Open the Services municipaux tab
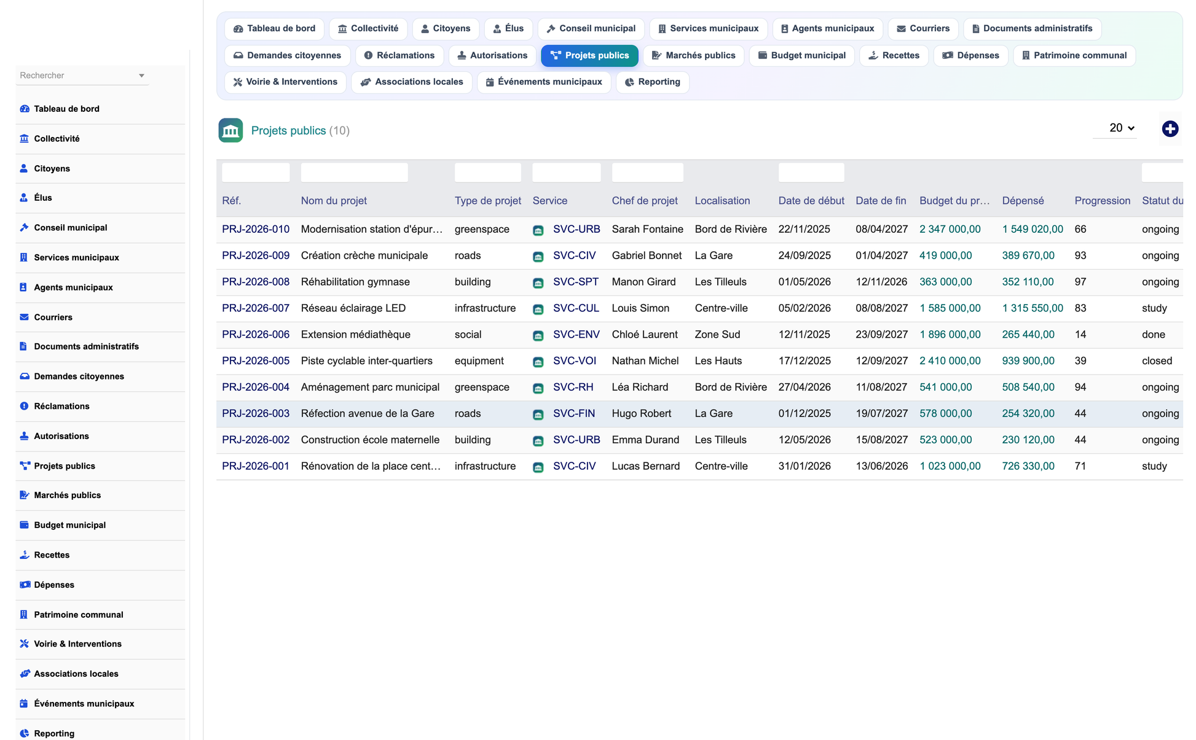Screen dimensions: 1196x740 708,28
